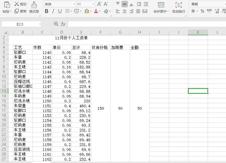Click the eraser clear icon
The image size is (226, 163).
(106, 11)
